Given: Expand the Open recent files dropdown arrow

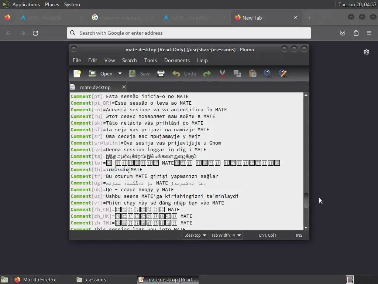Looking at the screenshot, I should [120, 74].
